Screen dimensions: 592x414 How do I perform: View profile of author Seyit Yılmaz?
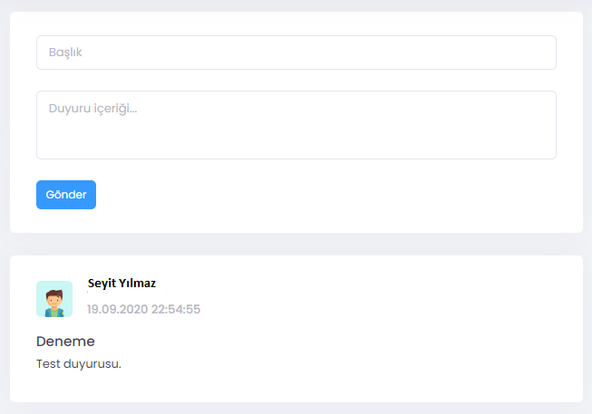point(121,284)
